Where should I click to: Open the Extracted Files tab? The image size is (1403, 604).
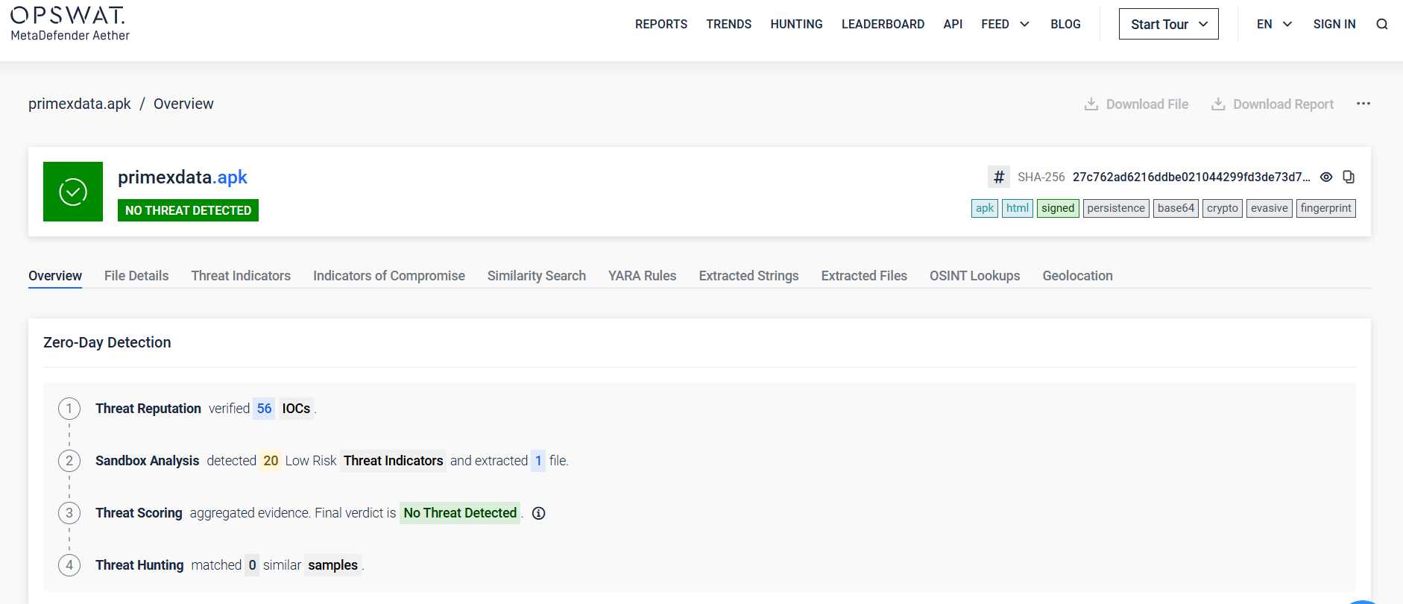click(864, 276)
